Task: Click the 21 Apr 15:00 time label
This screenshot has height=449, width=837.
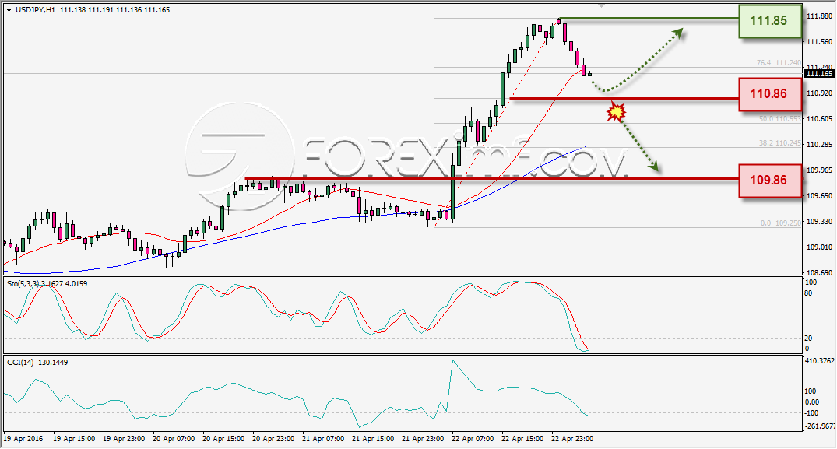Action: tap(373, 439)
